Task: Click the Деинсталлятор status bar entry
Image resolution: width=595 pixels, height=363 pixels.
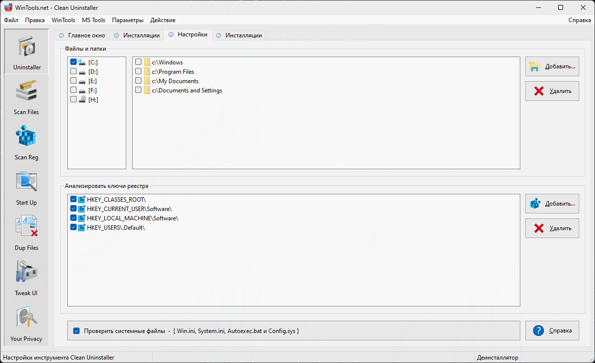Action: coord(497,358)
